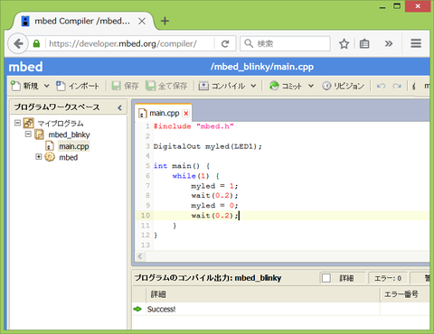Image resolution: width=434 pixels, height=334 pixels.
Task: Collapse the mbed_blinky tree node
Action: tap(28, 134)
